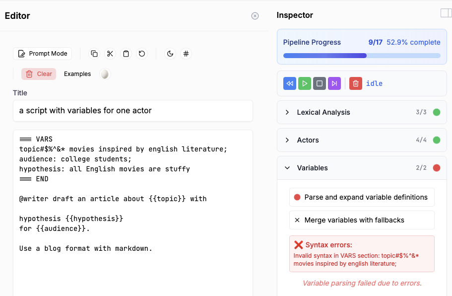Select 'Parse and expand variable definitions' step
Screen dimensions: 452x296
coord(362,197)
